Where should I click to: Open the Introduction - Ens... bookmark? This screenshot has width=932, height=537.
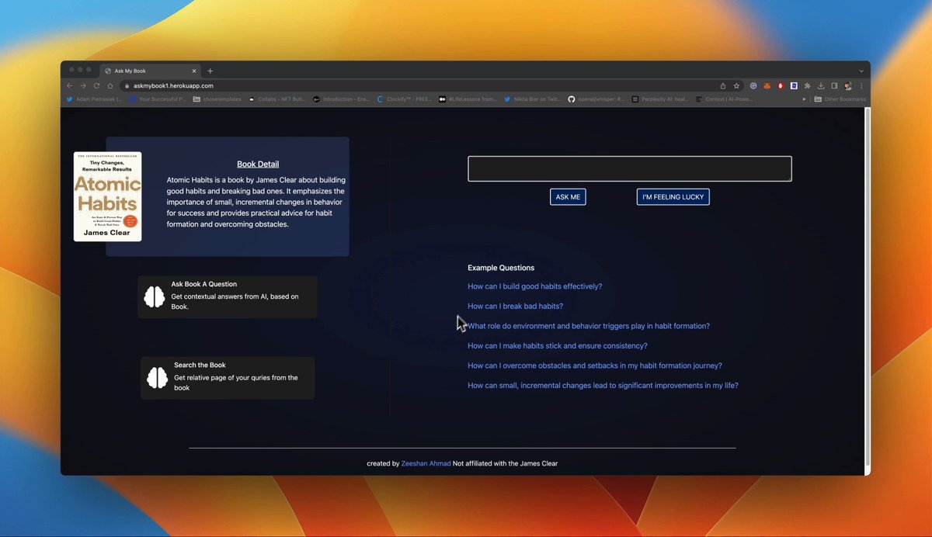coord(342,99)
